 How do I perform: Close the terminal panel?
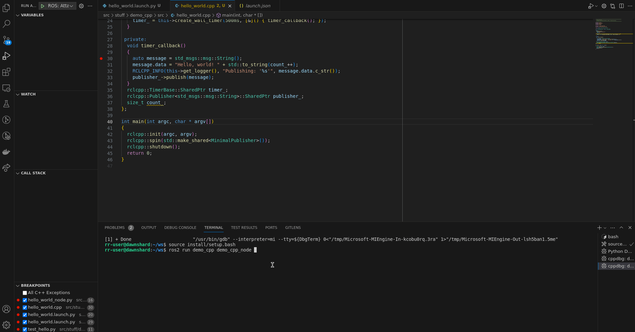coord(630,228)
